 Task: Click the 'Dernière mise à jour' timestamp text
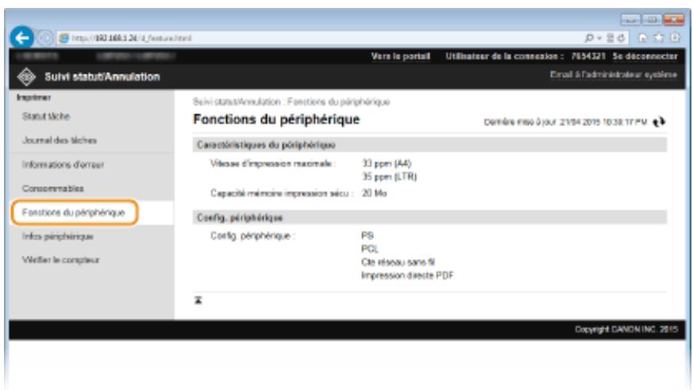click(565, 122)
